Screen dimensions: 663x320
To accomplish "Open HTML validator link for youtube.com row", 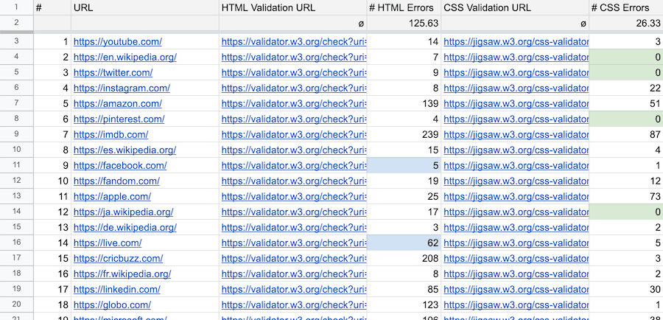I will [293, 41].
